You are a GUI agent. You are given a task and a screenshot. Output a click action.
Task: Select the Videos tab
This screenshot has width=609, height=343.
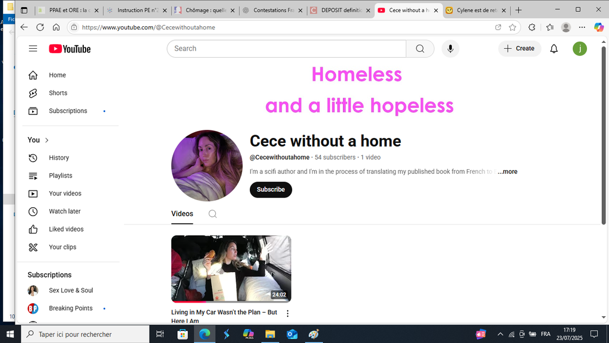tap(182, 214)
